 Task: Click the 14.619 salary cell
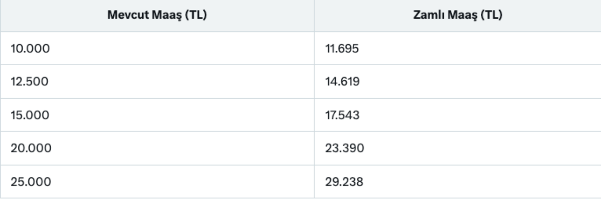pos(342,82)
